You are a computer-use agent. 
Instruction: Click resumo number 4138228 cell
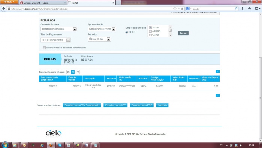click(x=111, y=86)
